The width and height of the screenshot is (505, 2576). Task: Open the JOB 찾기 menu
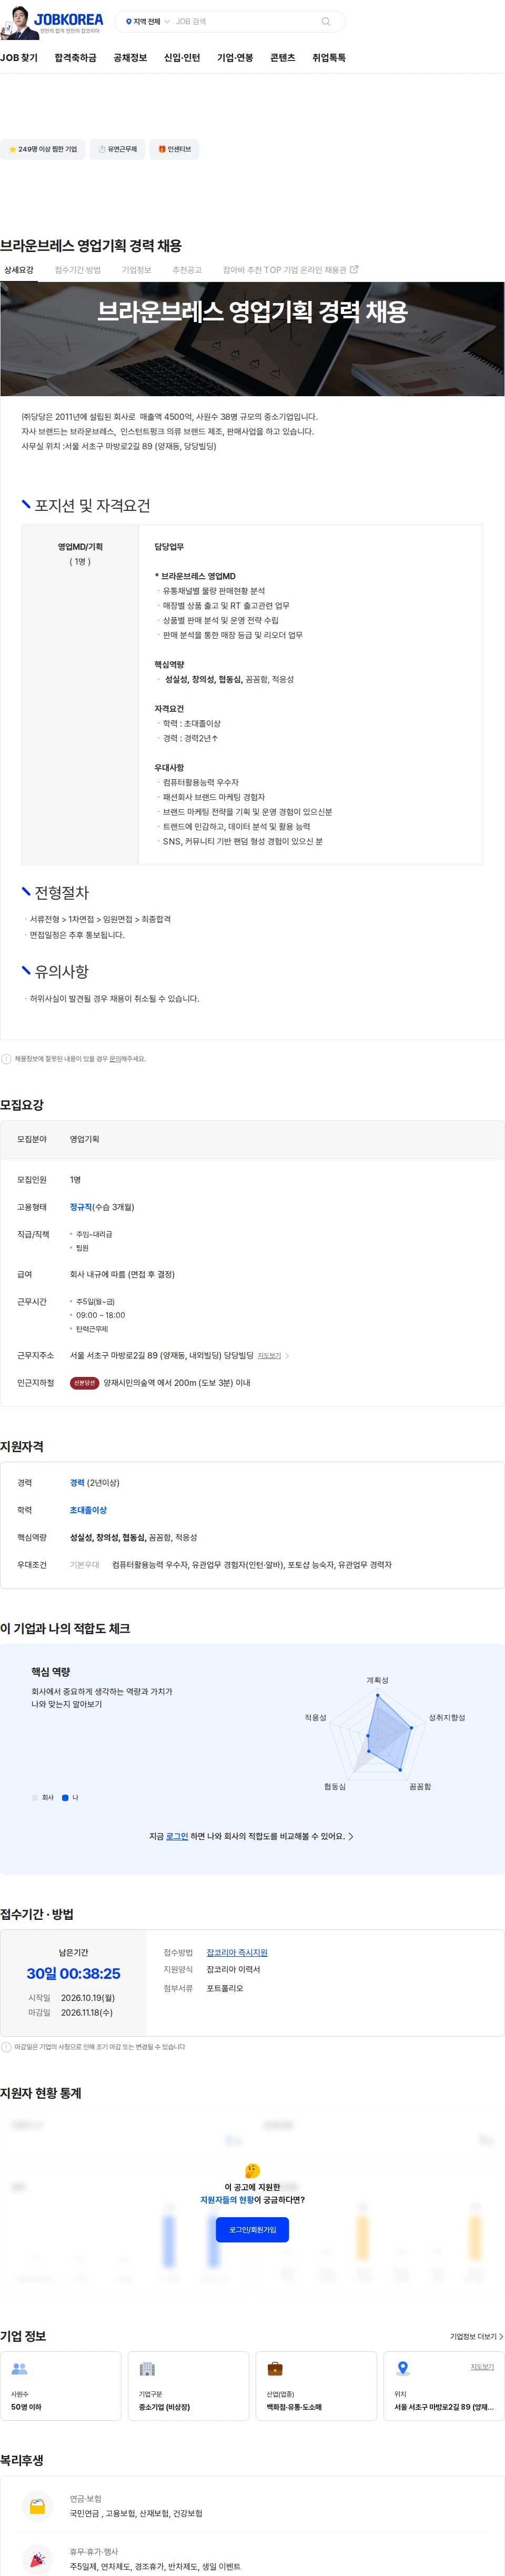[x=19, y=58]
